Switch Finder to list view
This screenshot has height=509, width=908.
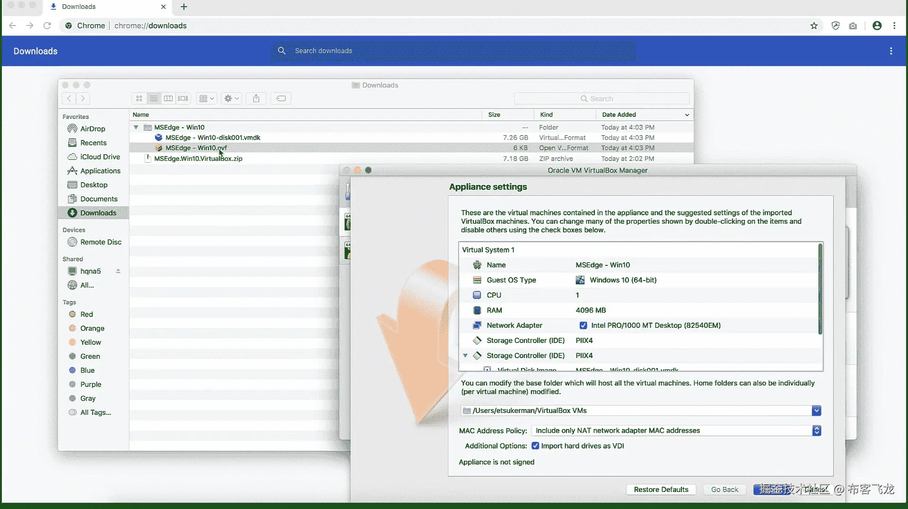[x=154, y=98]
